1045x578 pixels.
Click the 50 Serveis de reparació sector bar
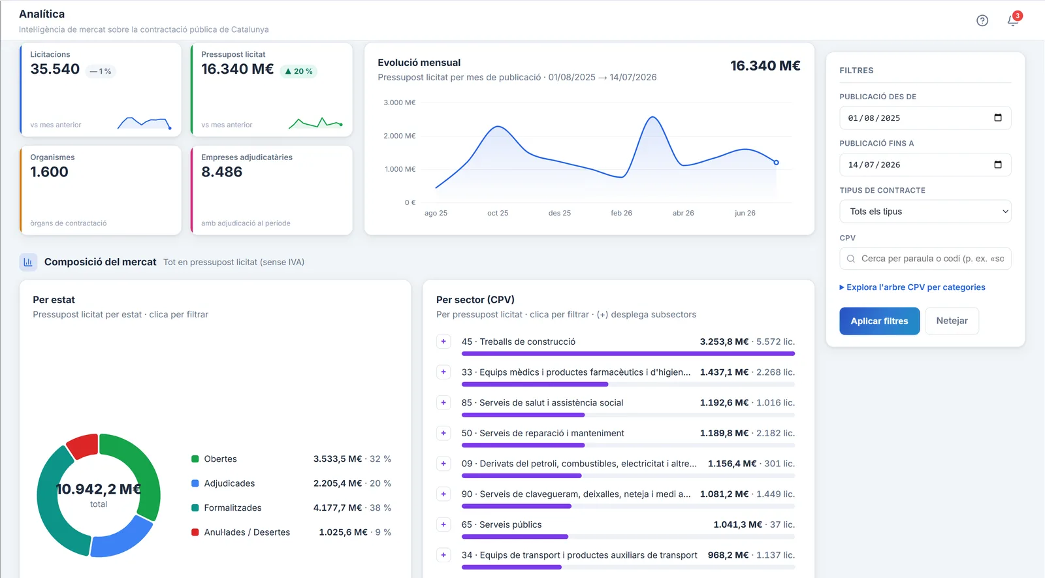pos(628,445)
